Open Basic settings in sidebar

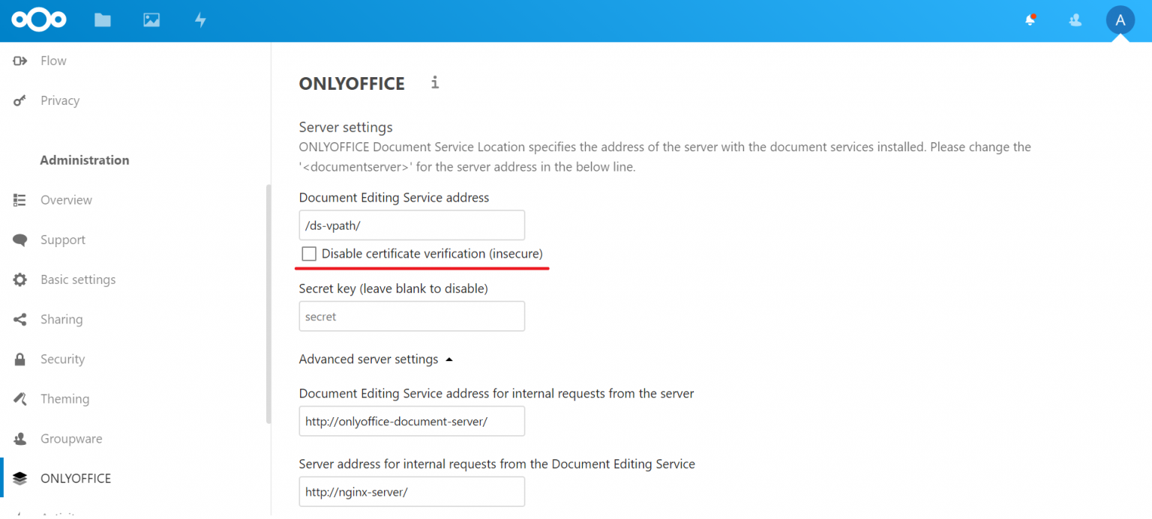(x=78, y=279)
